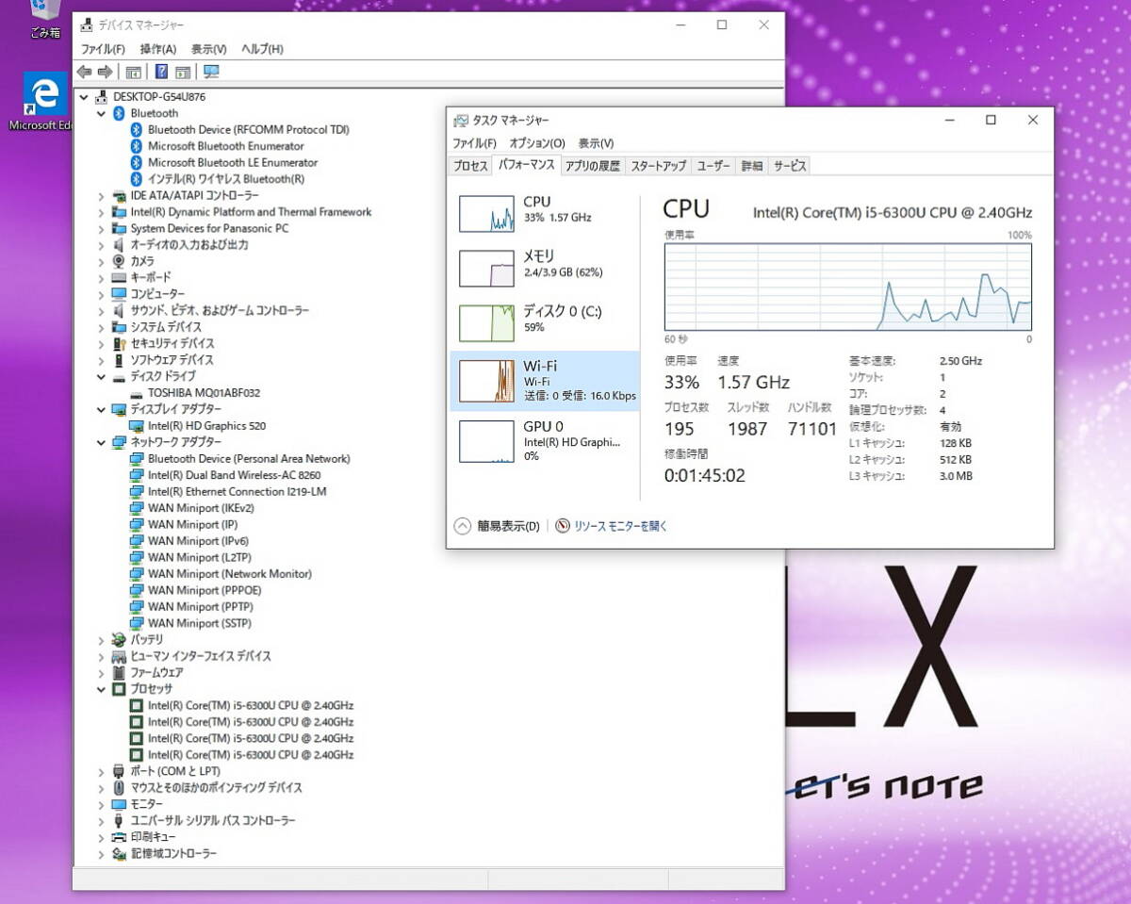Switch to the 詳細 tab

752,166
